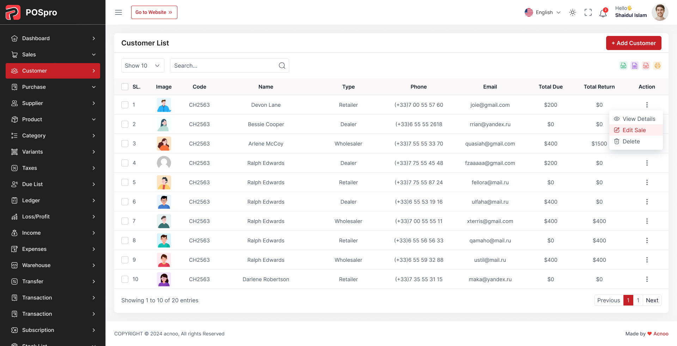677x346 pixels.
Task: Expand the Purchase menu chevron
Action: pos(94,87)
